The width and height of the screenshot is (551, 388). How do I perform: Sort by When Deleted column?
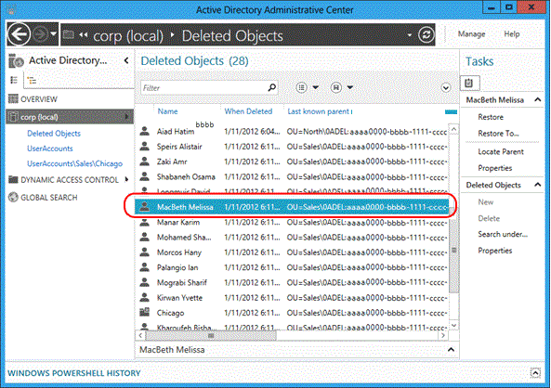point(248,111)
